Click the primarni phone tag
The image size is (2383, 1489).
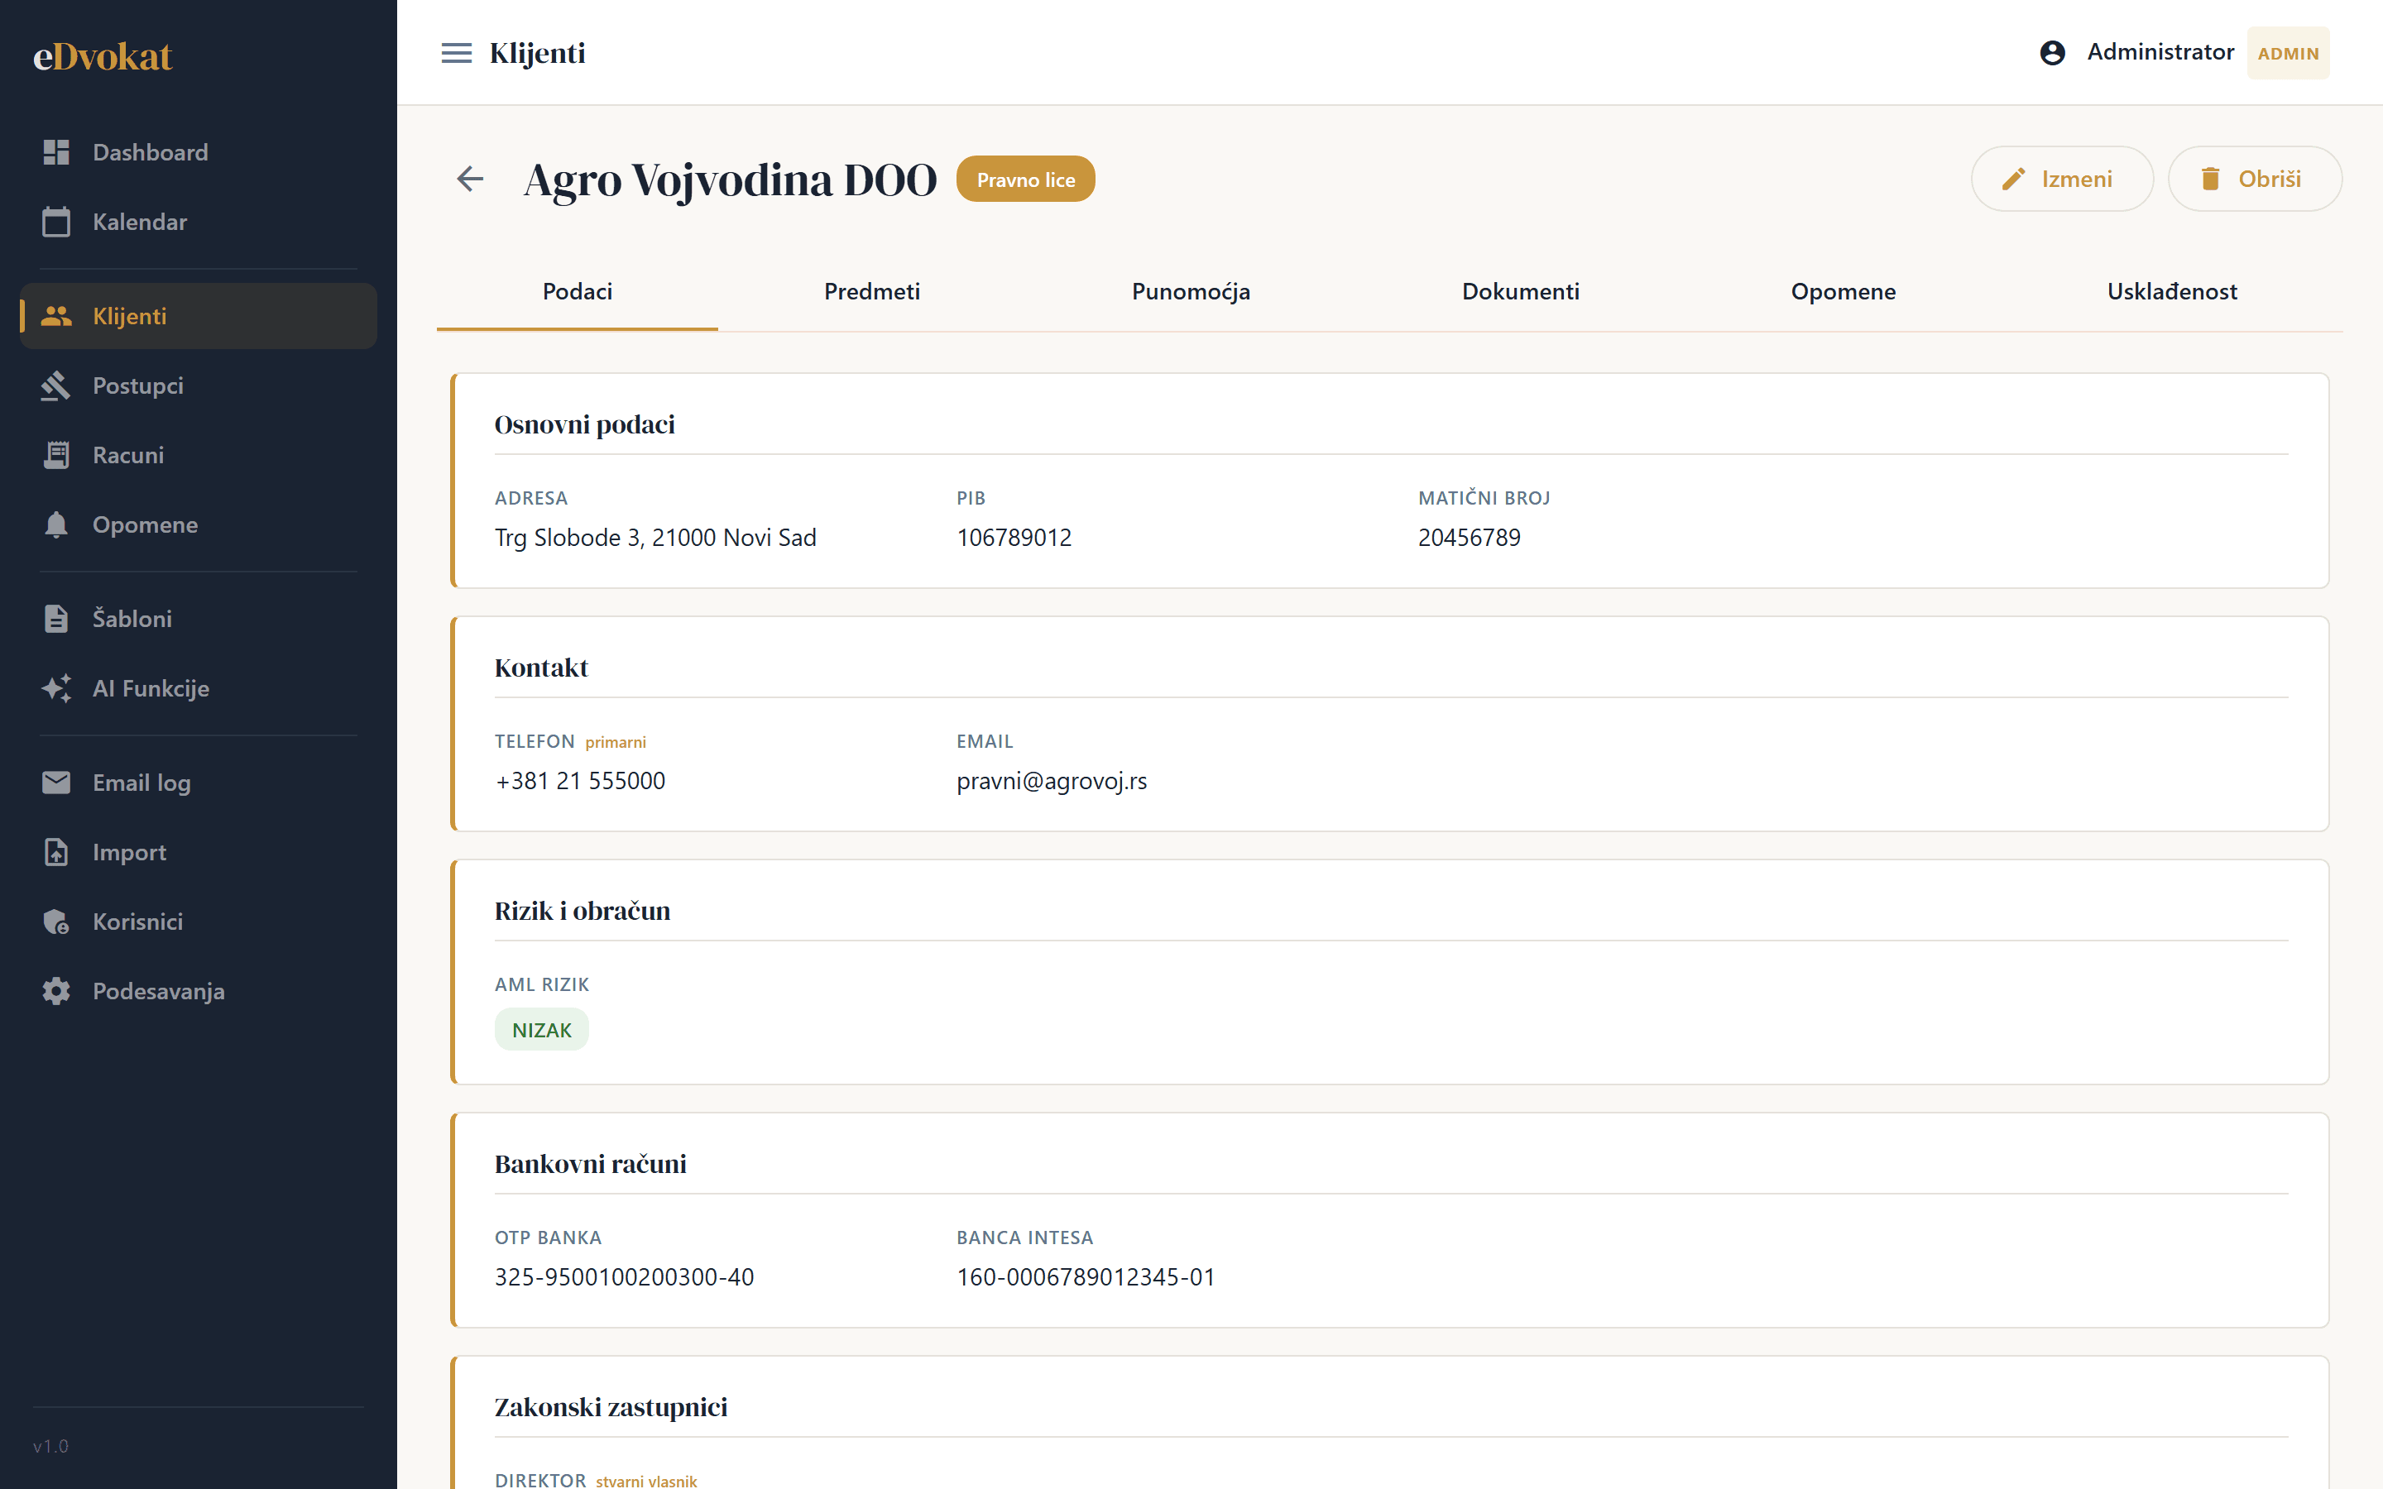[x=616, y=743]
